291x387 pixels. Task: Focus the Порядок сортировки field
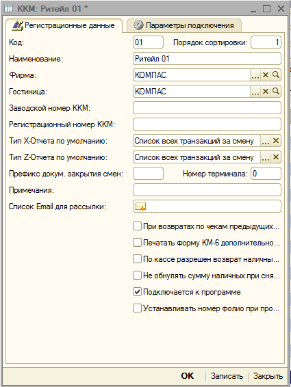266,42
